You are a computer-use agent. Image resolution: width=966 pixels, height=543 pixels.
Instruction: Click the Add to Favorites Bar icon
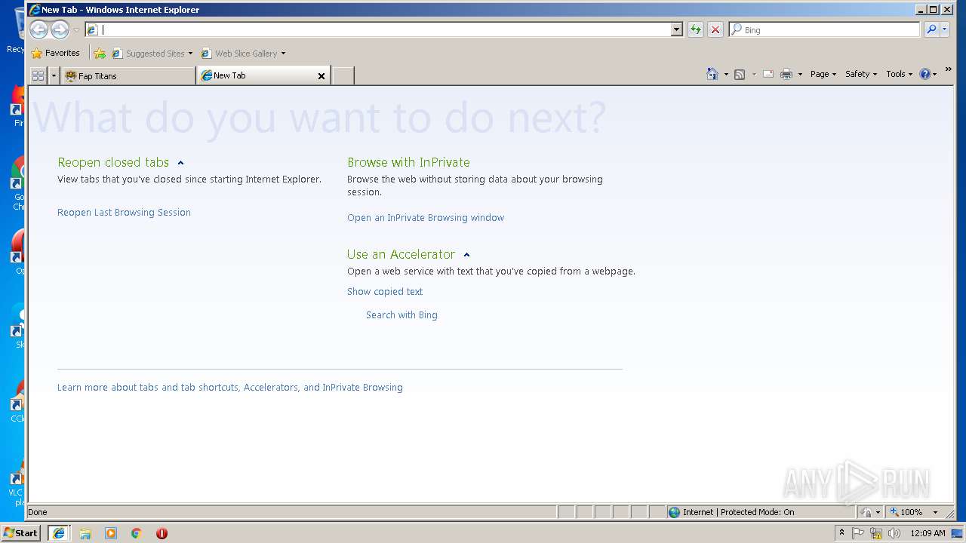click(100, 53)
